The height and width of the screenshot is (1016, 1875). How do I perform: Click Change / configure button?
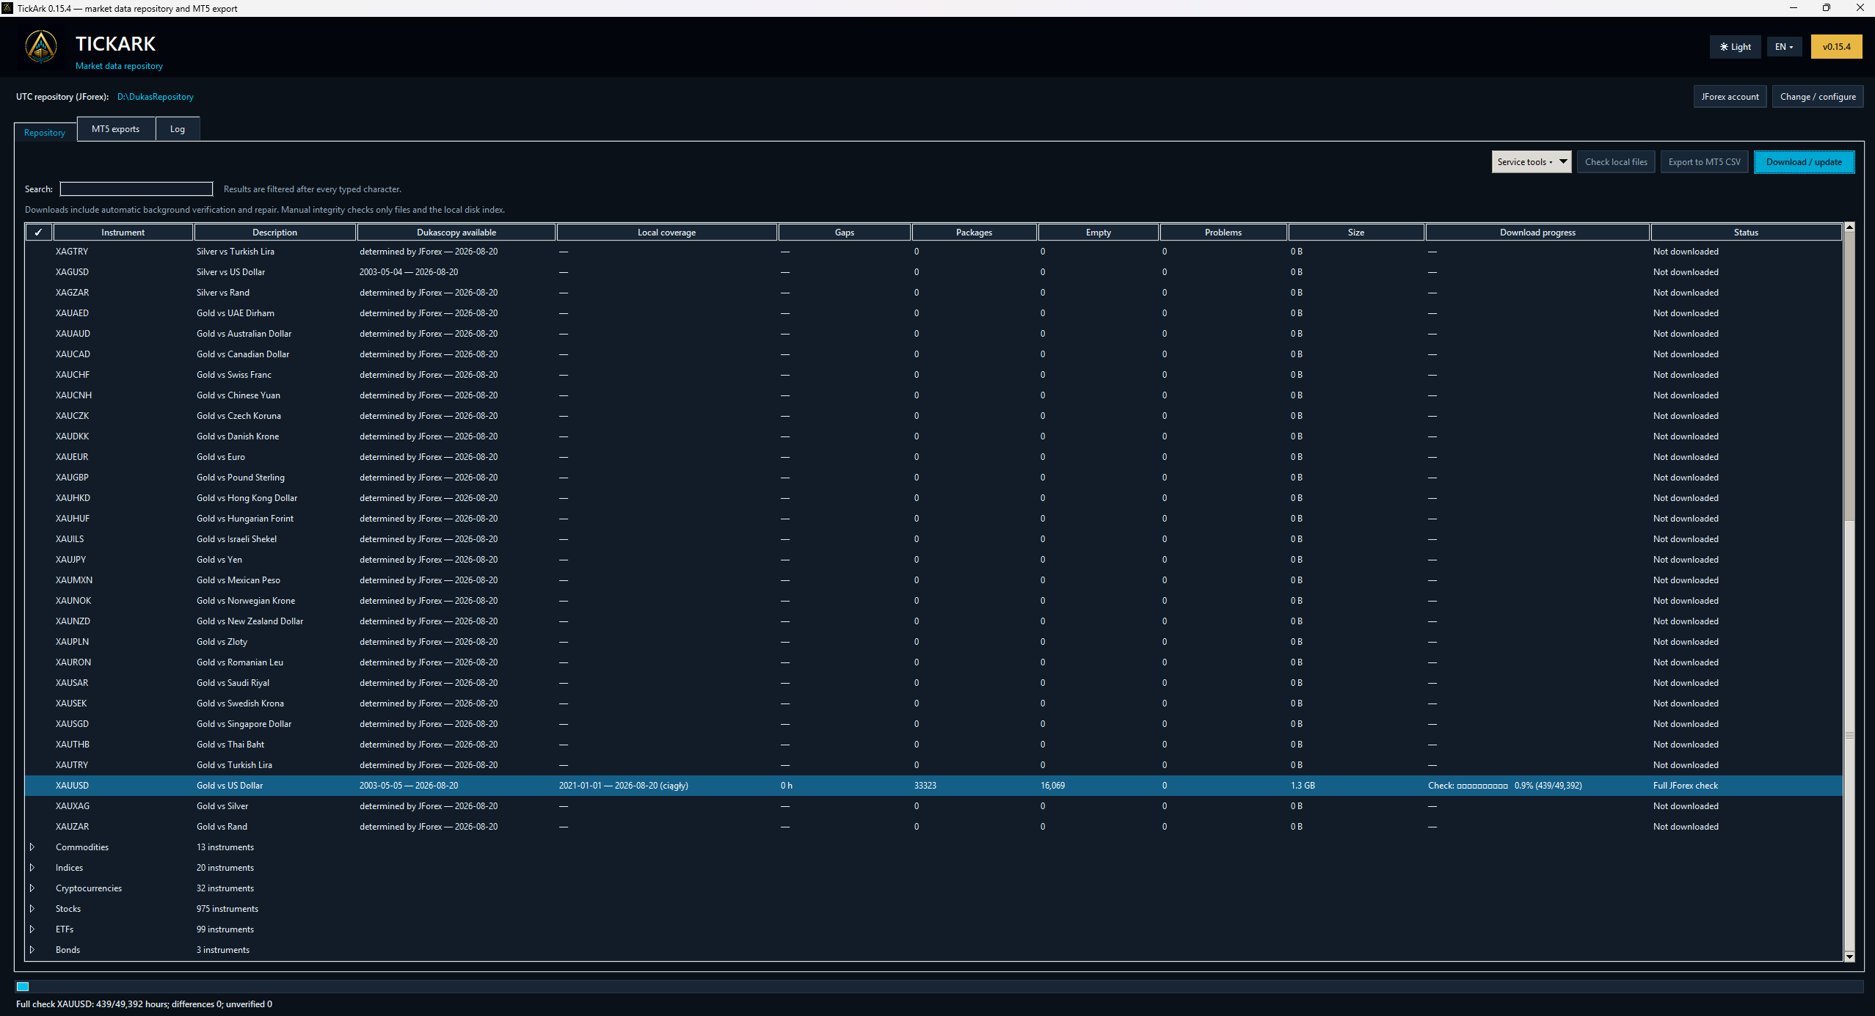(x=1817, y=97)
